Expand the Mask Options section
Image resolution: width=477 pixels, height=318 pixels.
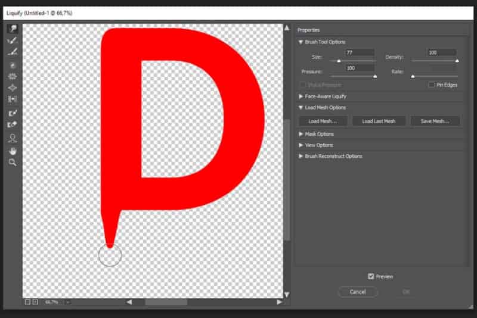[301, 134]
